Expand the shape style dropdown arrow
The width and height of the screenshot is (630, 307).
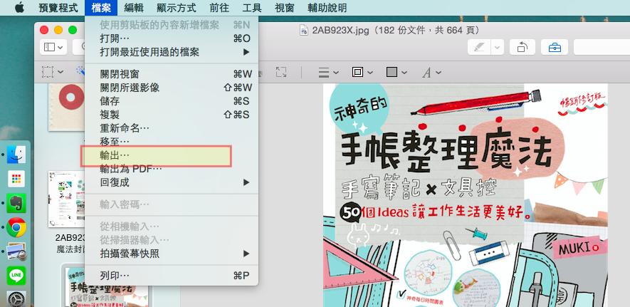(336, 73)
